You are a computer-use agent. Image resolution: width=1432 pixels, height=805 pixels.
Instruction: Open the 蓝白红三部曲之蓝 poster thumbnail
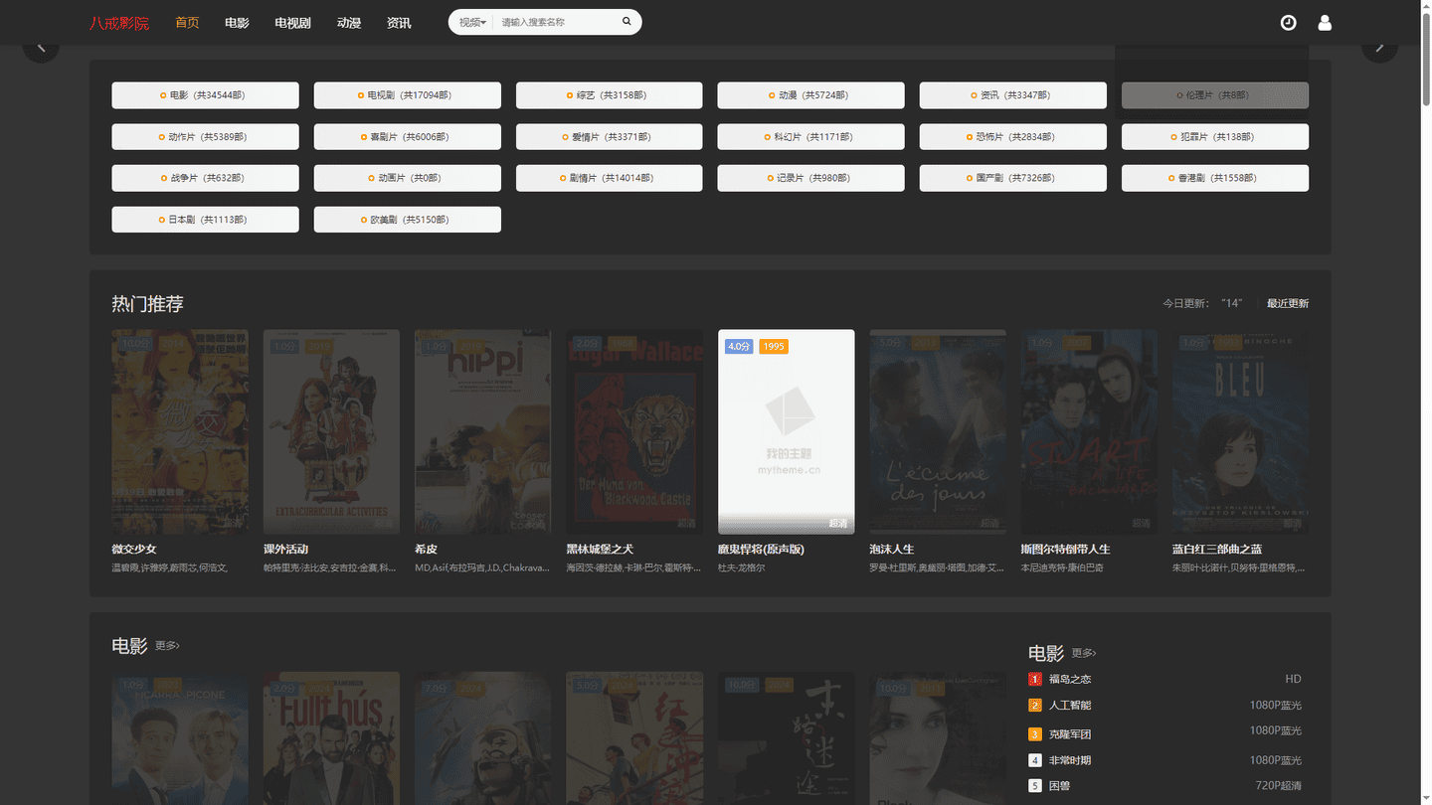1240,432
